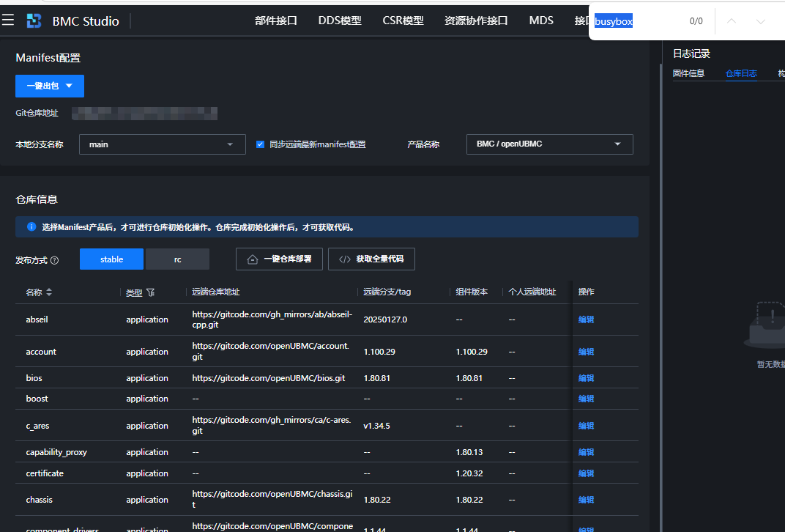
Task: Click the info icon in the notice banner
Action: point(31,227)
